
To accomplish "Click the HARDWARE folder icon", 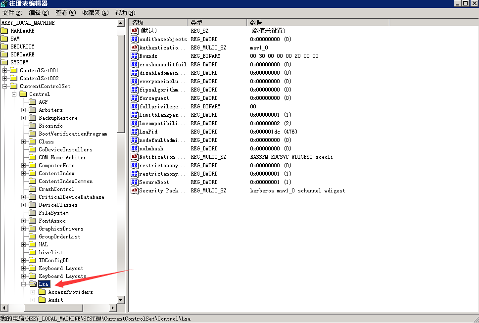I will [x=4, y=31].
